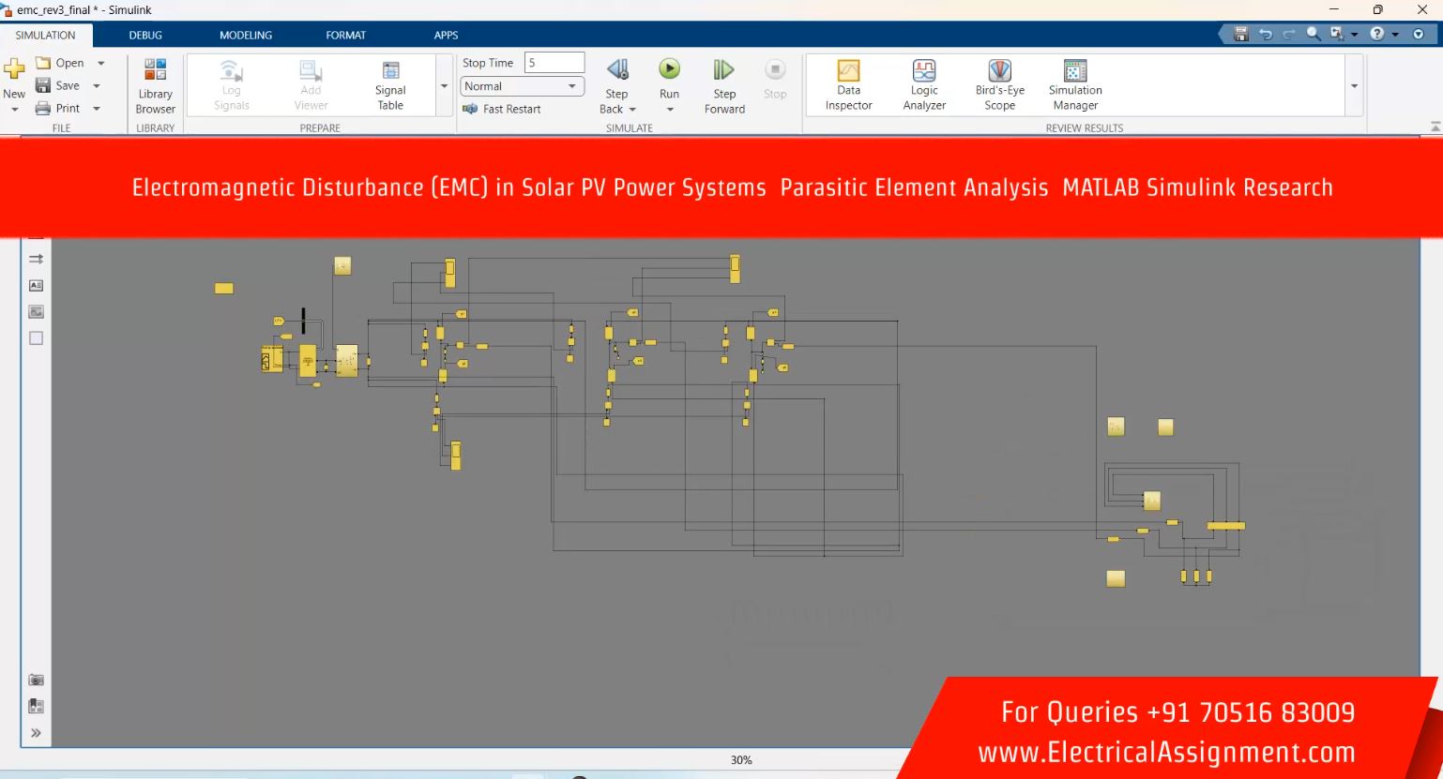Launch the Logic Analyzer

pos(924,84)
